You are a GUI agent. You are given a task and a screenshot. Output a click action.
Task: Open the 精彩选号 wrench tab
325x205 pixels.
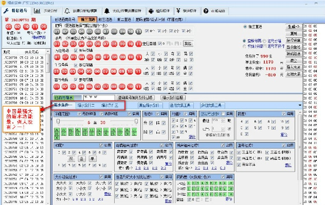point(16,11)
